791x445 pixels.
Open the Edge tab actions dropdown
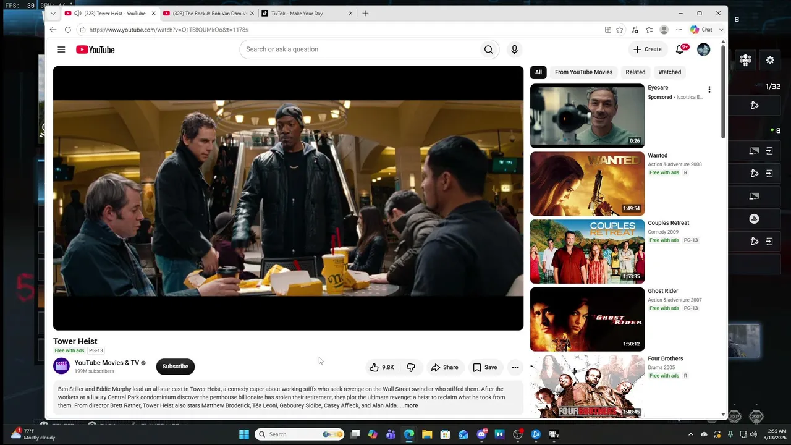pyautogui.click(x=53, y=13)
